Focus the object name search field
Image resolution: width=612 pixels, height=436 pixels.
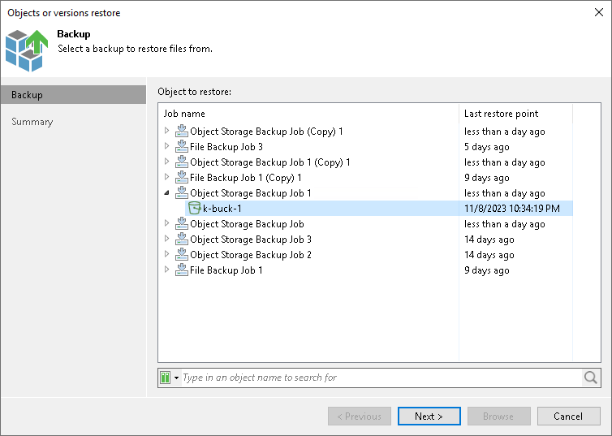pyautogui.click(x=381, y=378)
